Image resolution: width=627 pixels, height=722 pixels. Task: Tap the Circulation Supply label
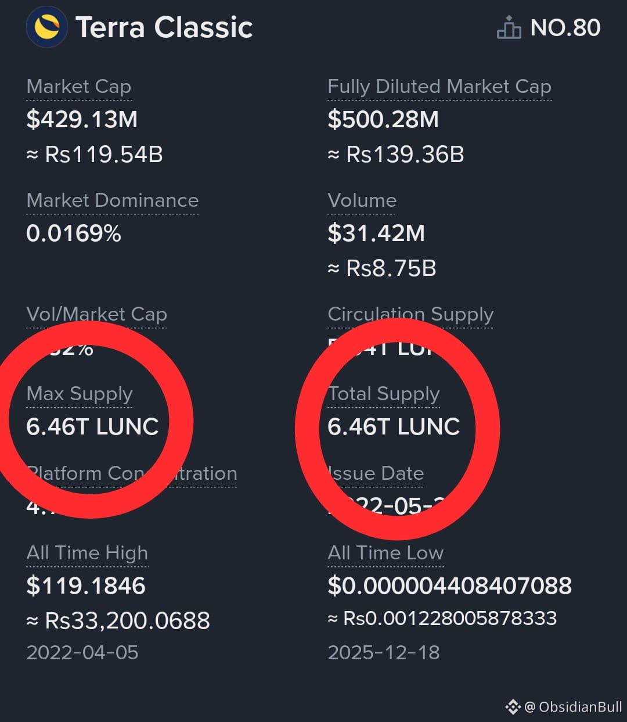[x=410, y=314]
